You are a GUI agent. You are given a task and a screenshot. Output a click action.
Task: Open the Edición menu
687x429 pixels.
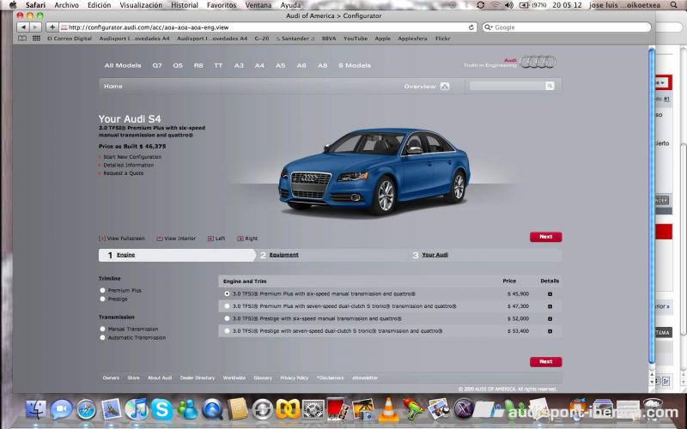(x=99, y=5)
